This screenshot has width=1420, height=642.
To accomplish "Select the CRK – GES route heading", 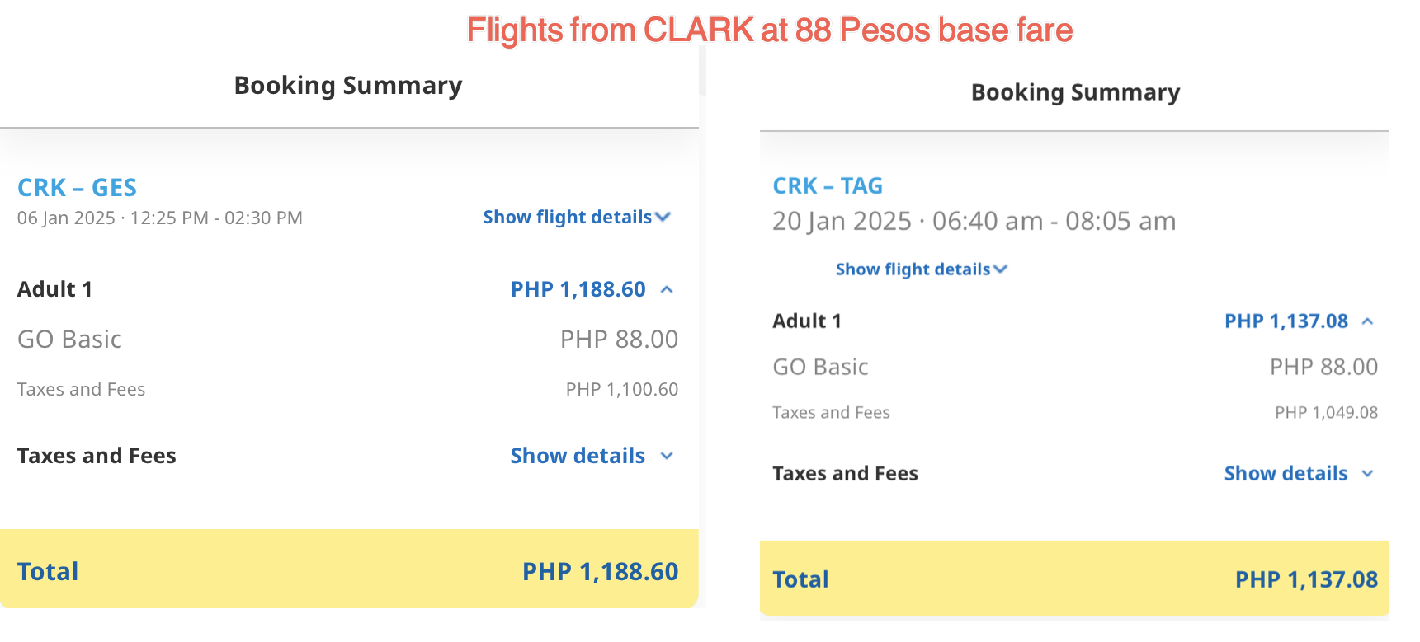I will 77,188.
